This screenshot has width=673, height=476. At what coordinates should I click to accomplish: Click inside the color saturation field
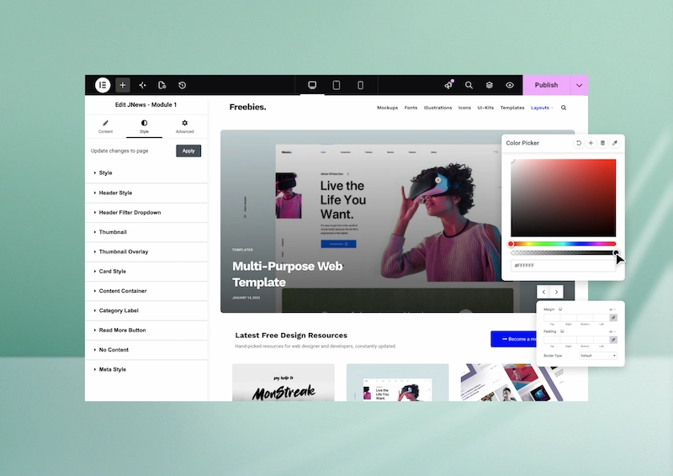(x=563, y=198)
